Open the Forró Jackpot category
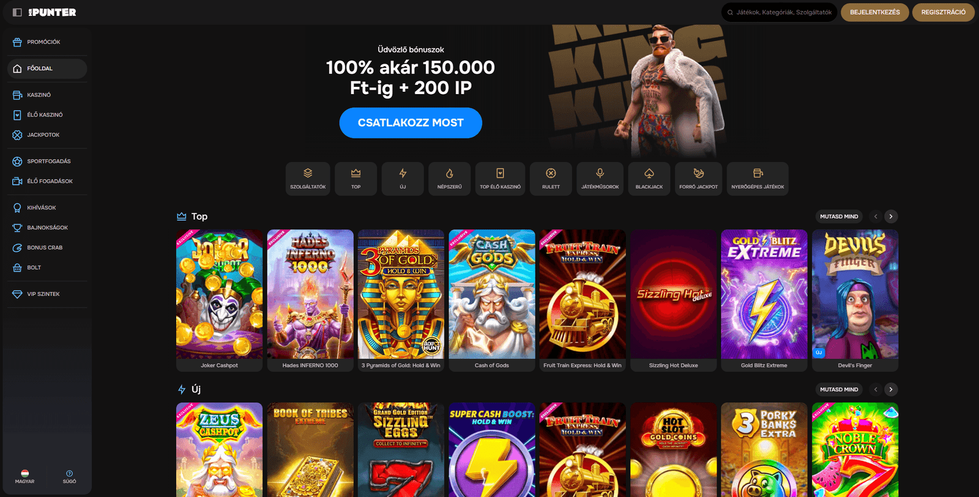Viewport: 979px width, 497px height. pyautogui.click(x=699, y=179)
